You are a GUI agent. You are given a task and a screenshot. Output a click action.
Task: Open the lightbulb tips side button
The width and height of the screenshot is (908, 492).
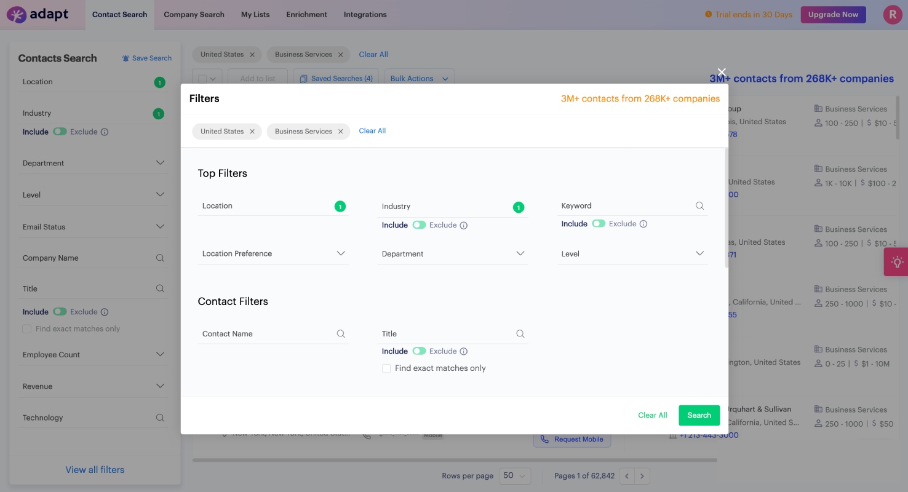tap(896, 262)
